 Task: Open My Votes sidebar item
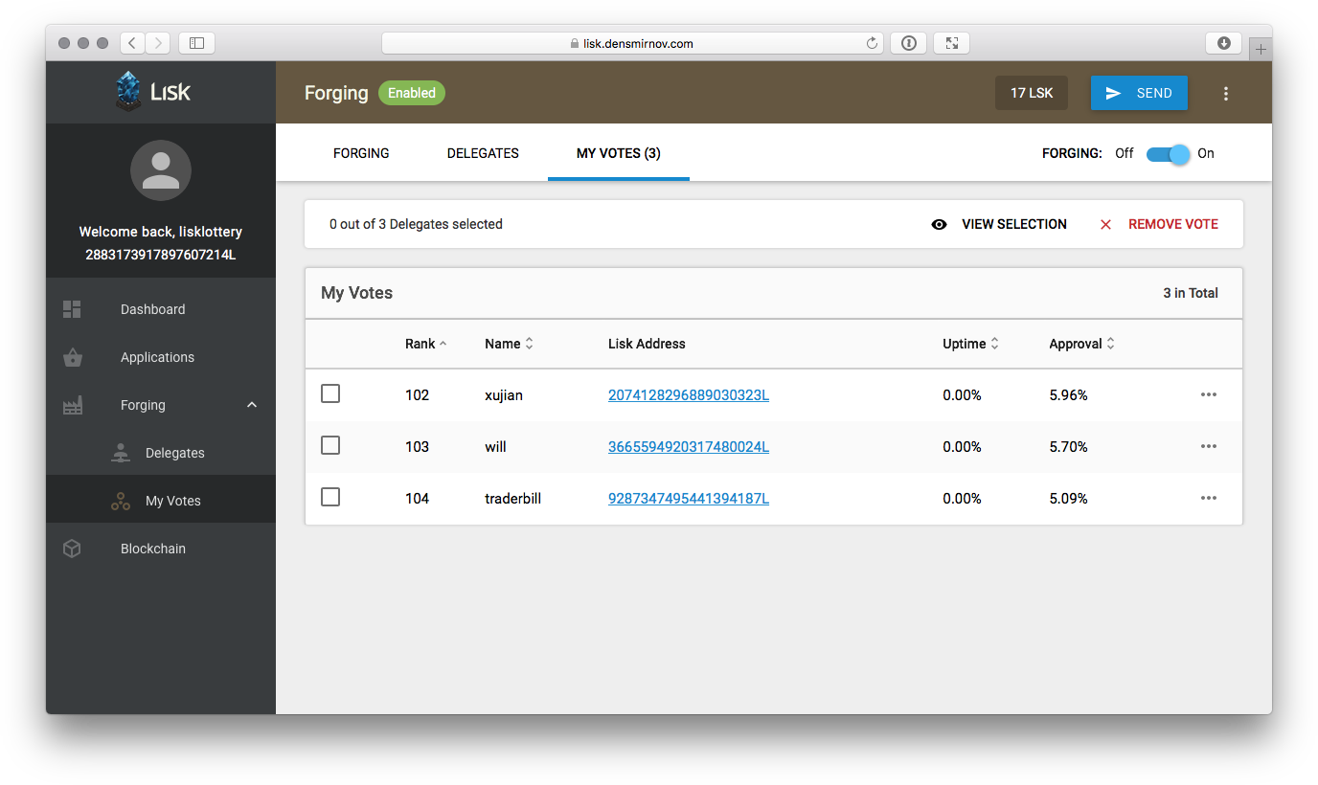[161, 501]
